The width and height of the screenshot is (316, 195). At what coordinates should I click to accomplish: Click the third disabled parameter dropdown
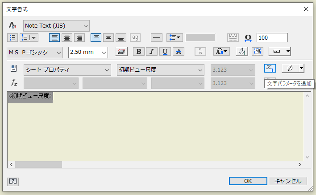[178, 83]
